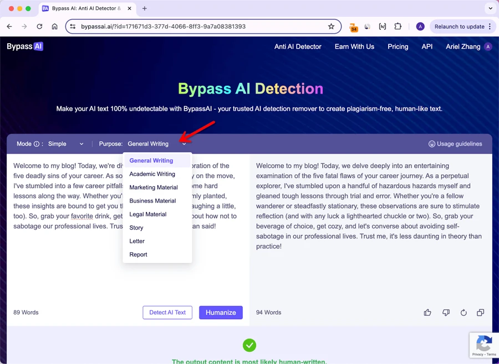
Task: Choose Academic Writing purpose
Action: [157, 174]
